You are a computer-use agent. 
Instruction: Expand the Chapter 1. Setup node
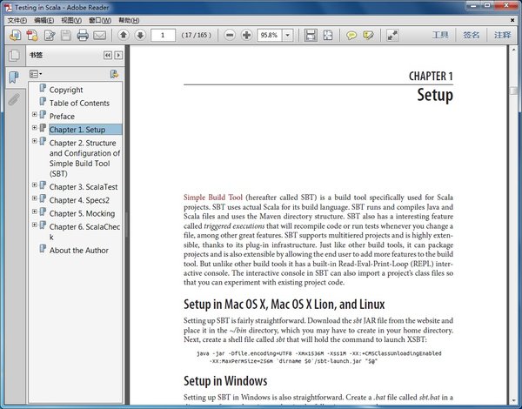[x=34, y=128]
